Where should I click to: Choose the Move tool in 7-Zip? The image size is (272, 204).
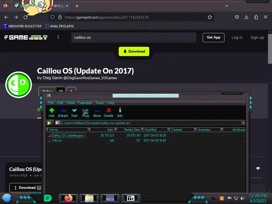click(x=97, y=112)
